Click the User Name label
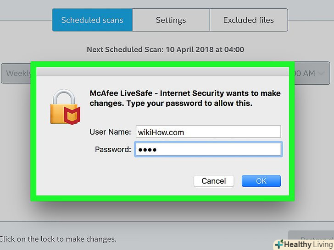The width and height of the screenshot is (334, 250). tap(110, 132)
